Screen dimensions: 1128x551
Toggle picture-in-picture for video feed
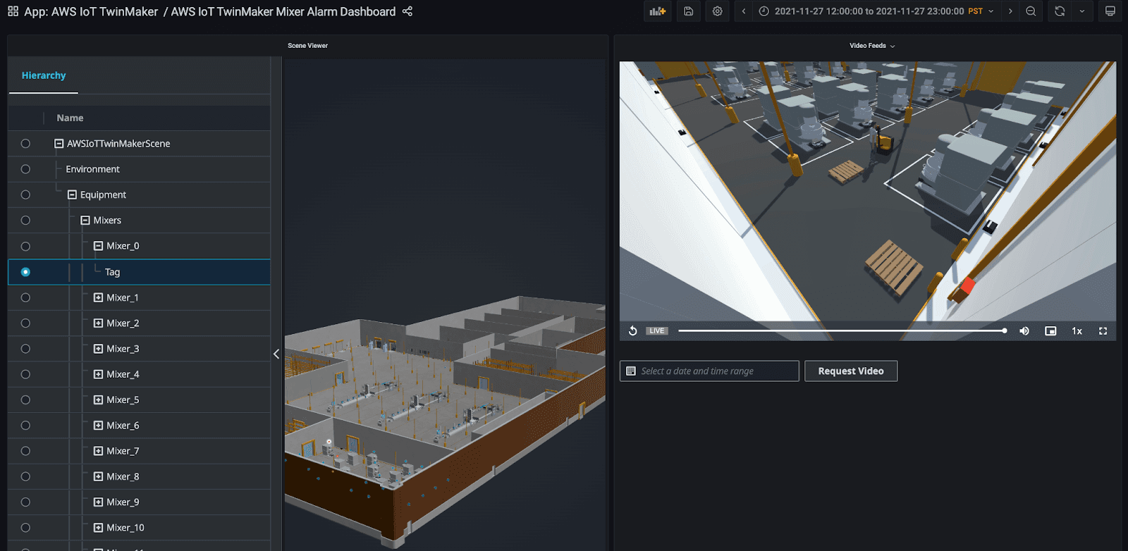point(1050,331)
